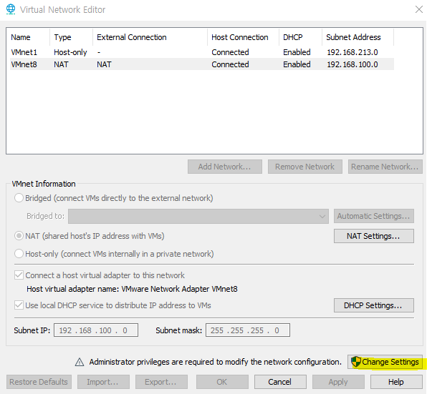Click the 192.168.213.0 subnet address
The height and width of the screenshot is (394, 427).
pyautogui.click(x=352, y=52)
